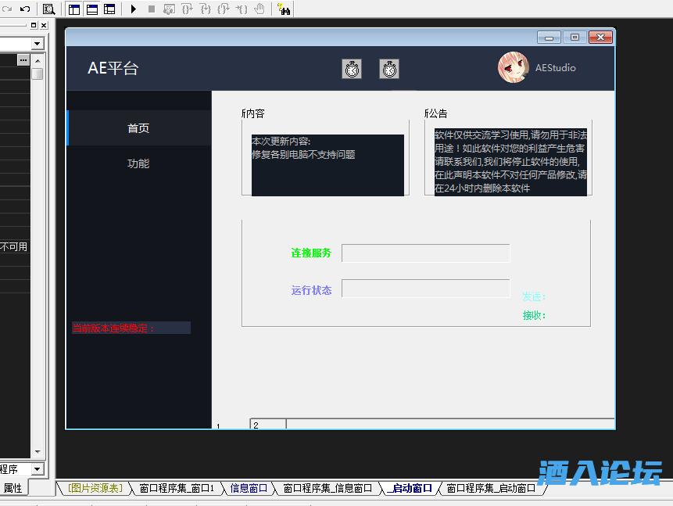Click the Stop icon in the toolbar
The height and width of the screenshot is (506, 673).
click(x=151, y=9)
